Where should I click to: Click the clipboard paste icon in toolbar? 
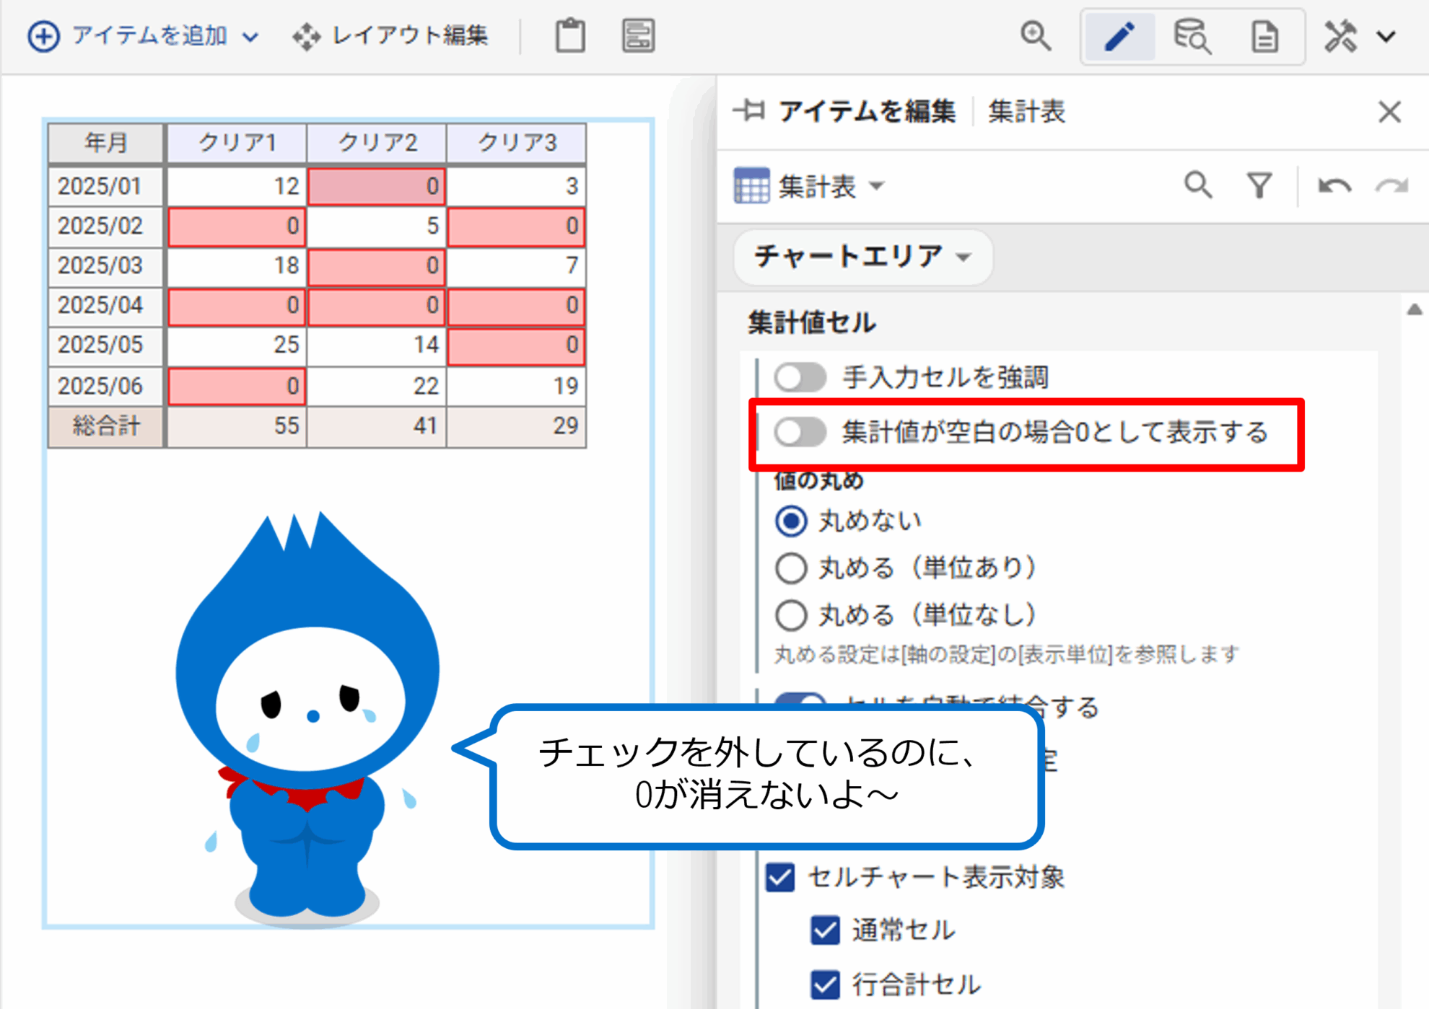point(569,35)
